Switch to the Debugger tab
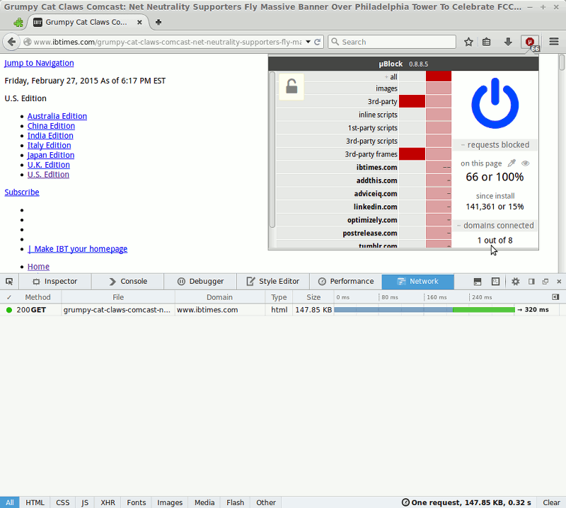 click(x=201, y=282)
